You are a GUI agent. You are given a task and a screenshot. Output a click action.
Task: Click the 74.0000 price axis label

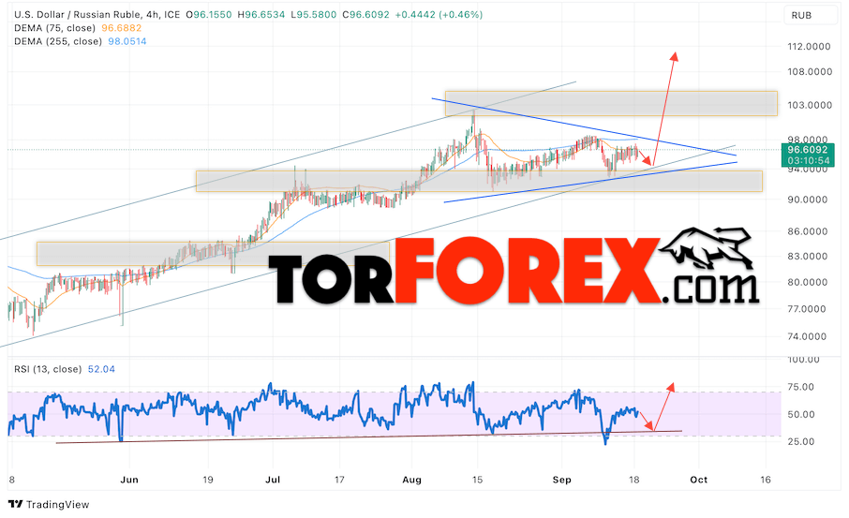click(807, 336)
